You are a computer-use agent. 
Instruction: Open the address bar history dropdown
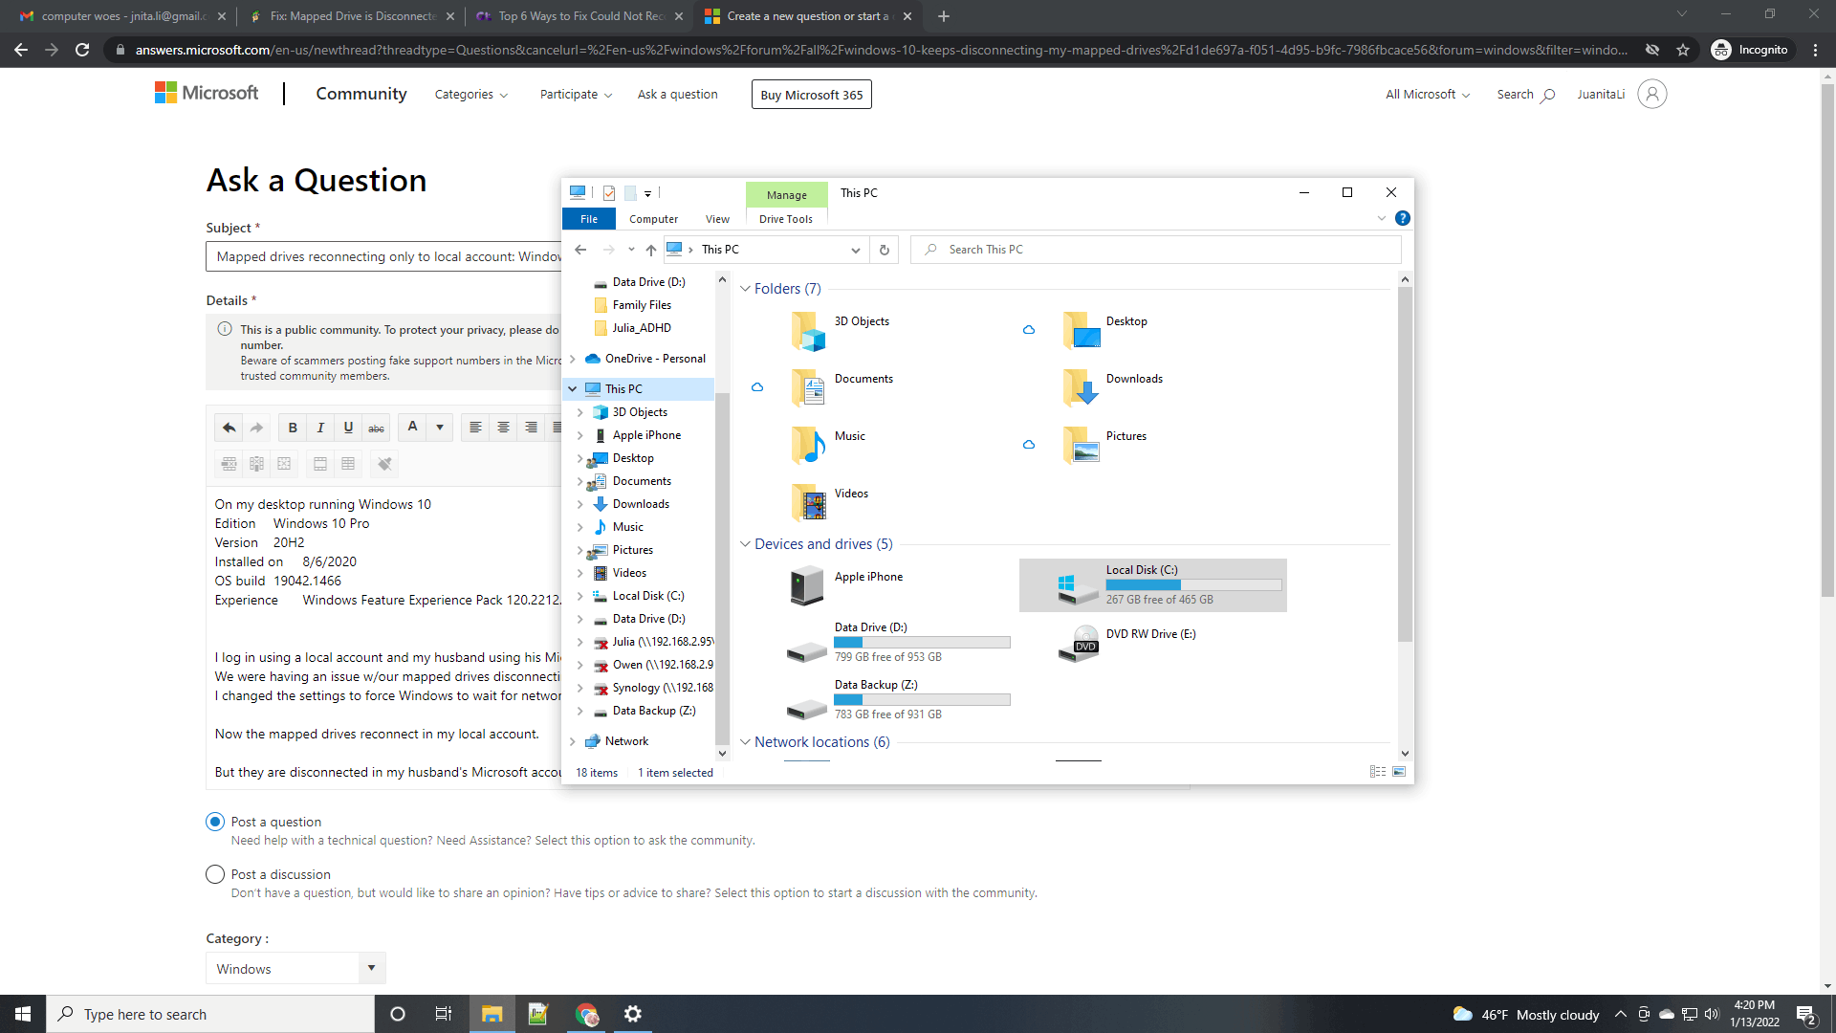pos(856,250)
